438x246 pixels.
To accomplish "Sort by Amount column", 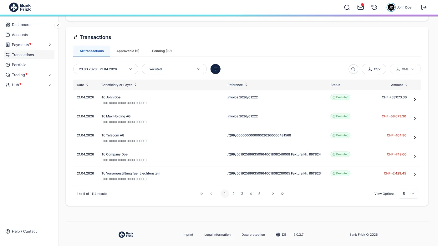I will 399,85.
